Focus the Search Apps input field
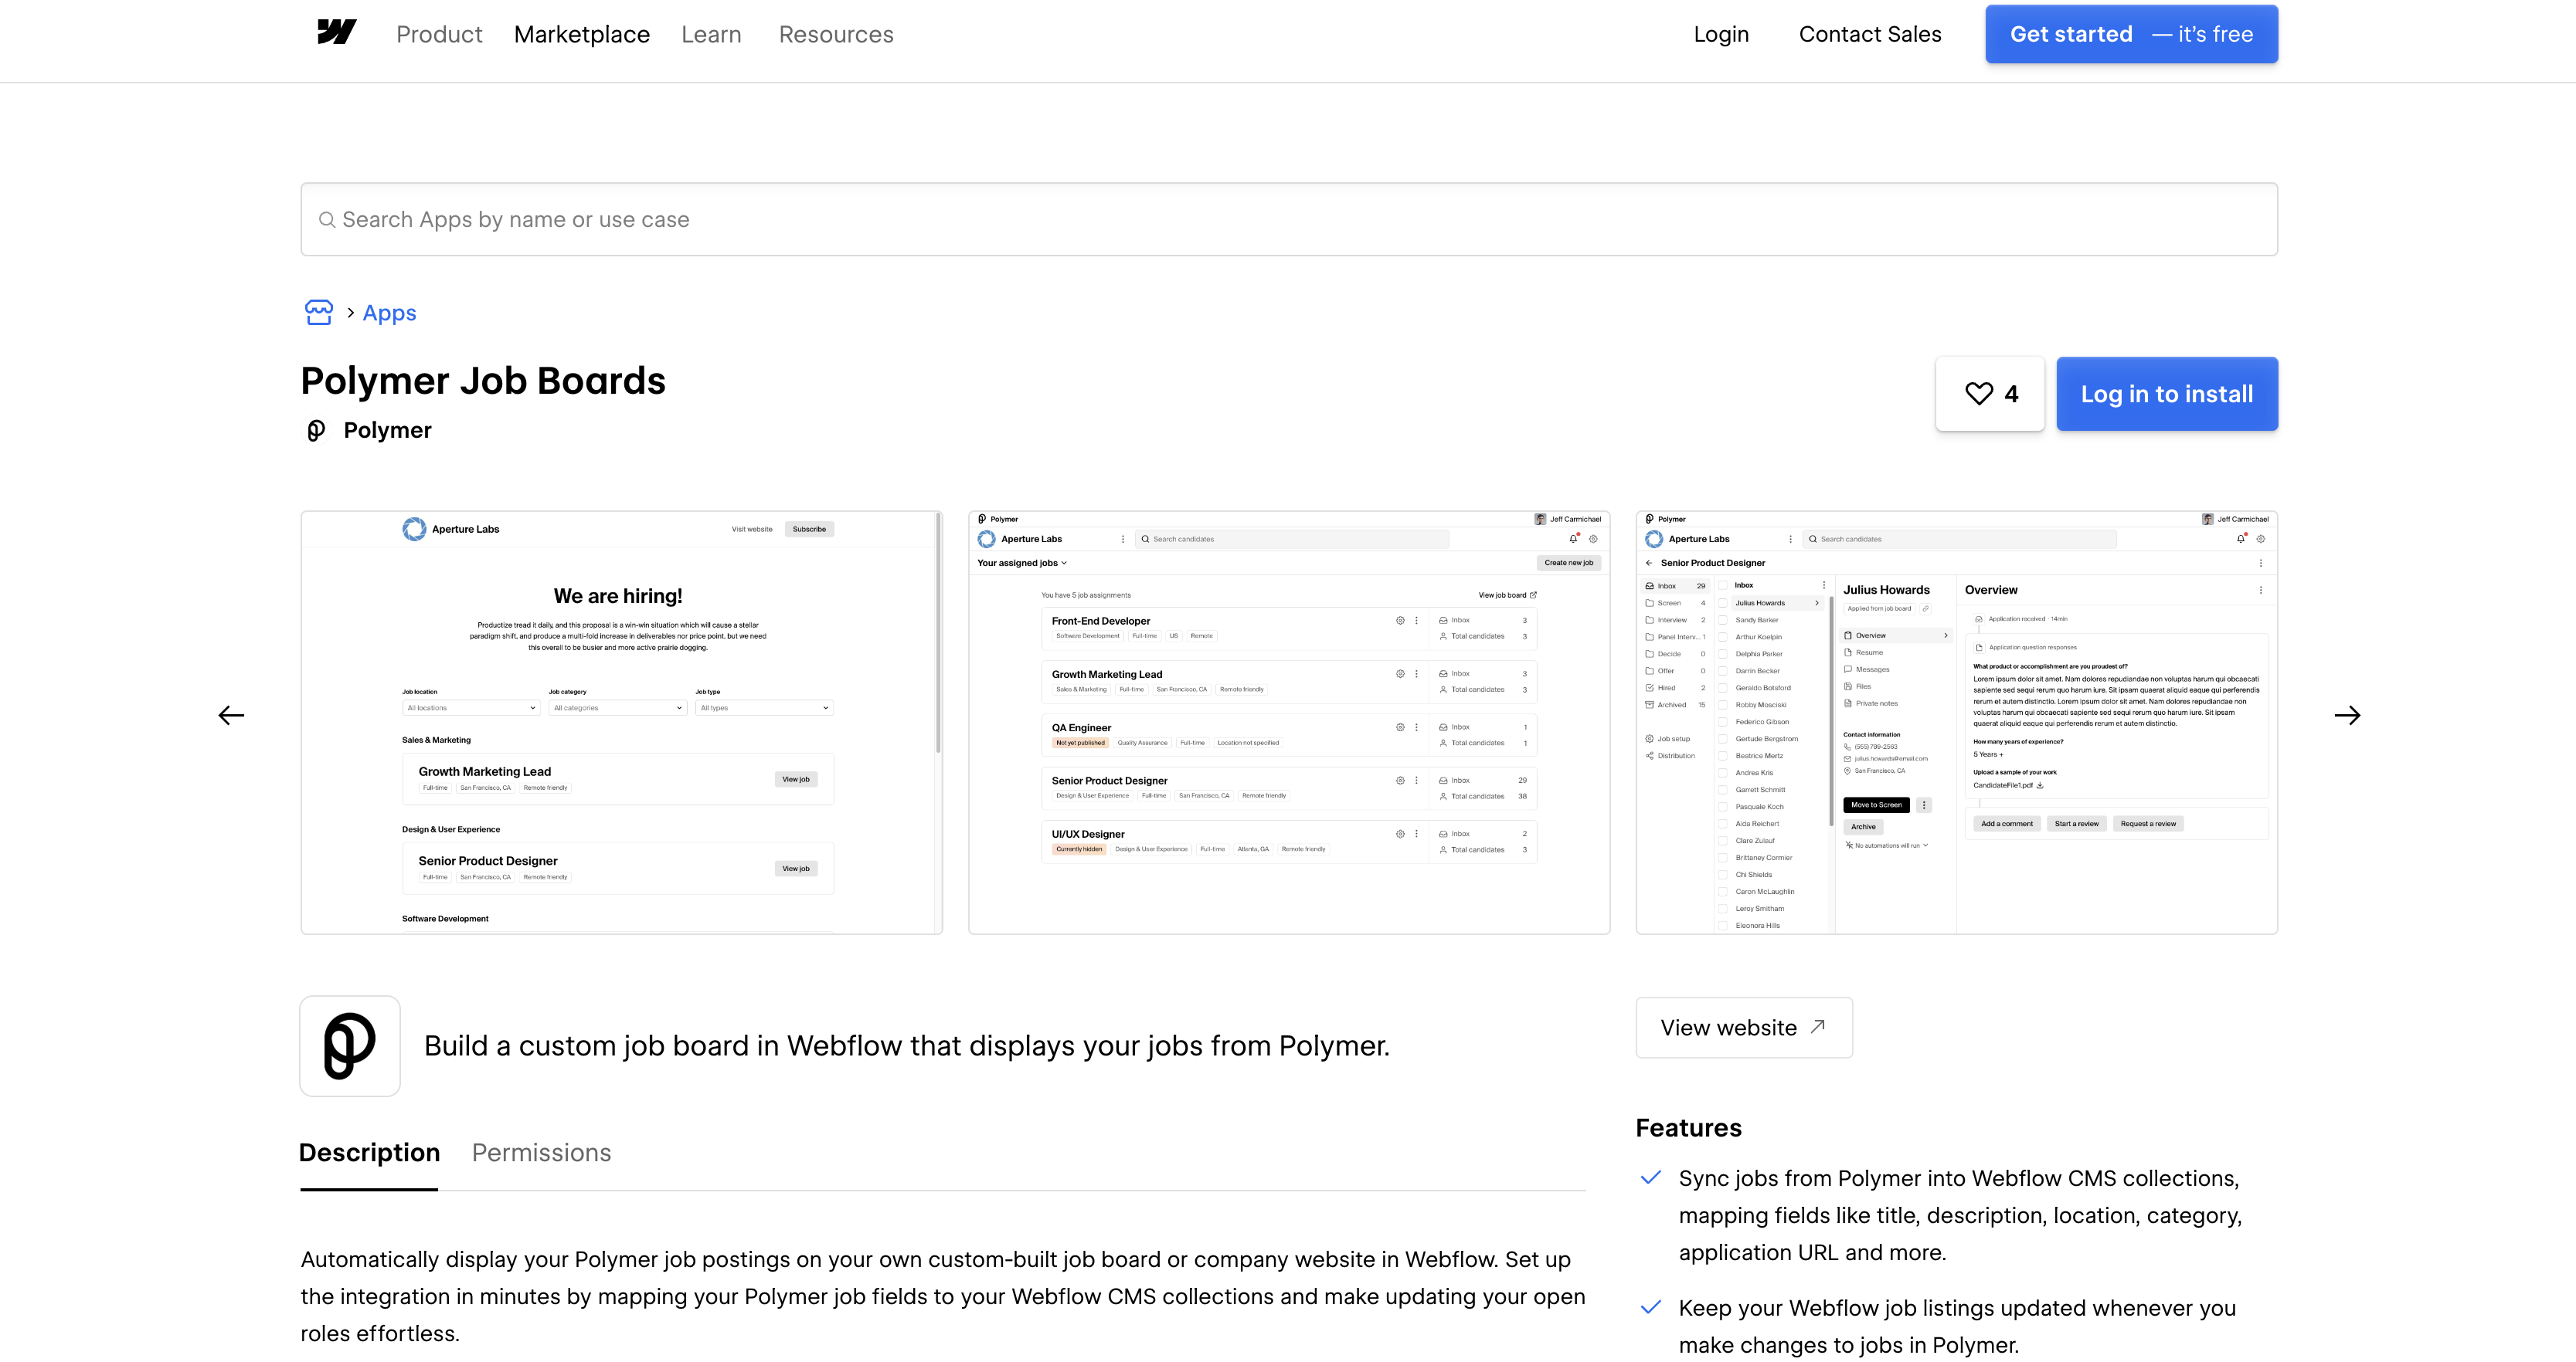2576x1362 pixels. [x=1289, y=219]
